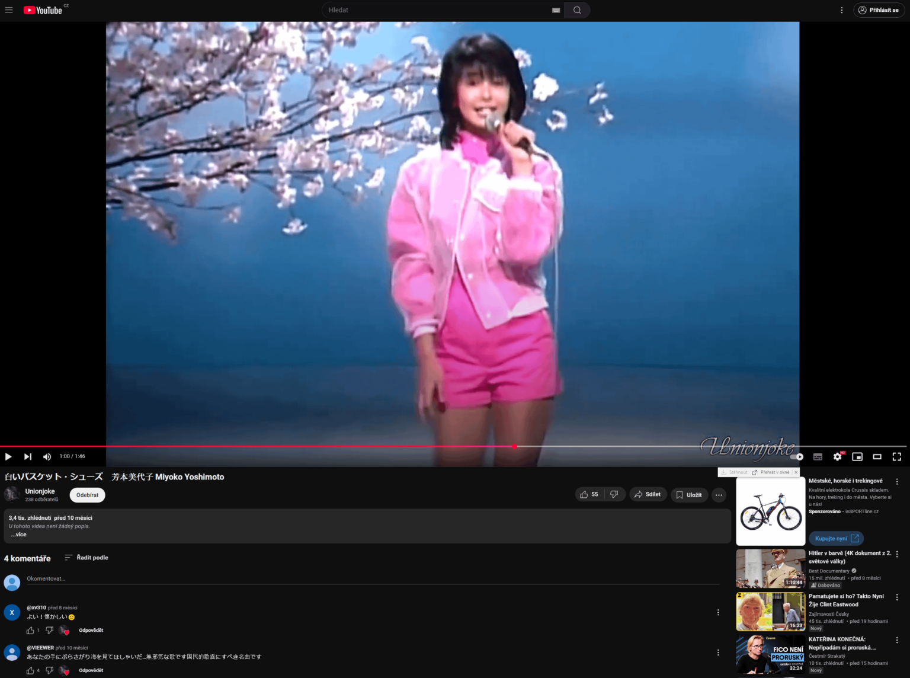Click the 1:00 / 1:46 time display

pos(72,456)
